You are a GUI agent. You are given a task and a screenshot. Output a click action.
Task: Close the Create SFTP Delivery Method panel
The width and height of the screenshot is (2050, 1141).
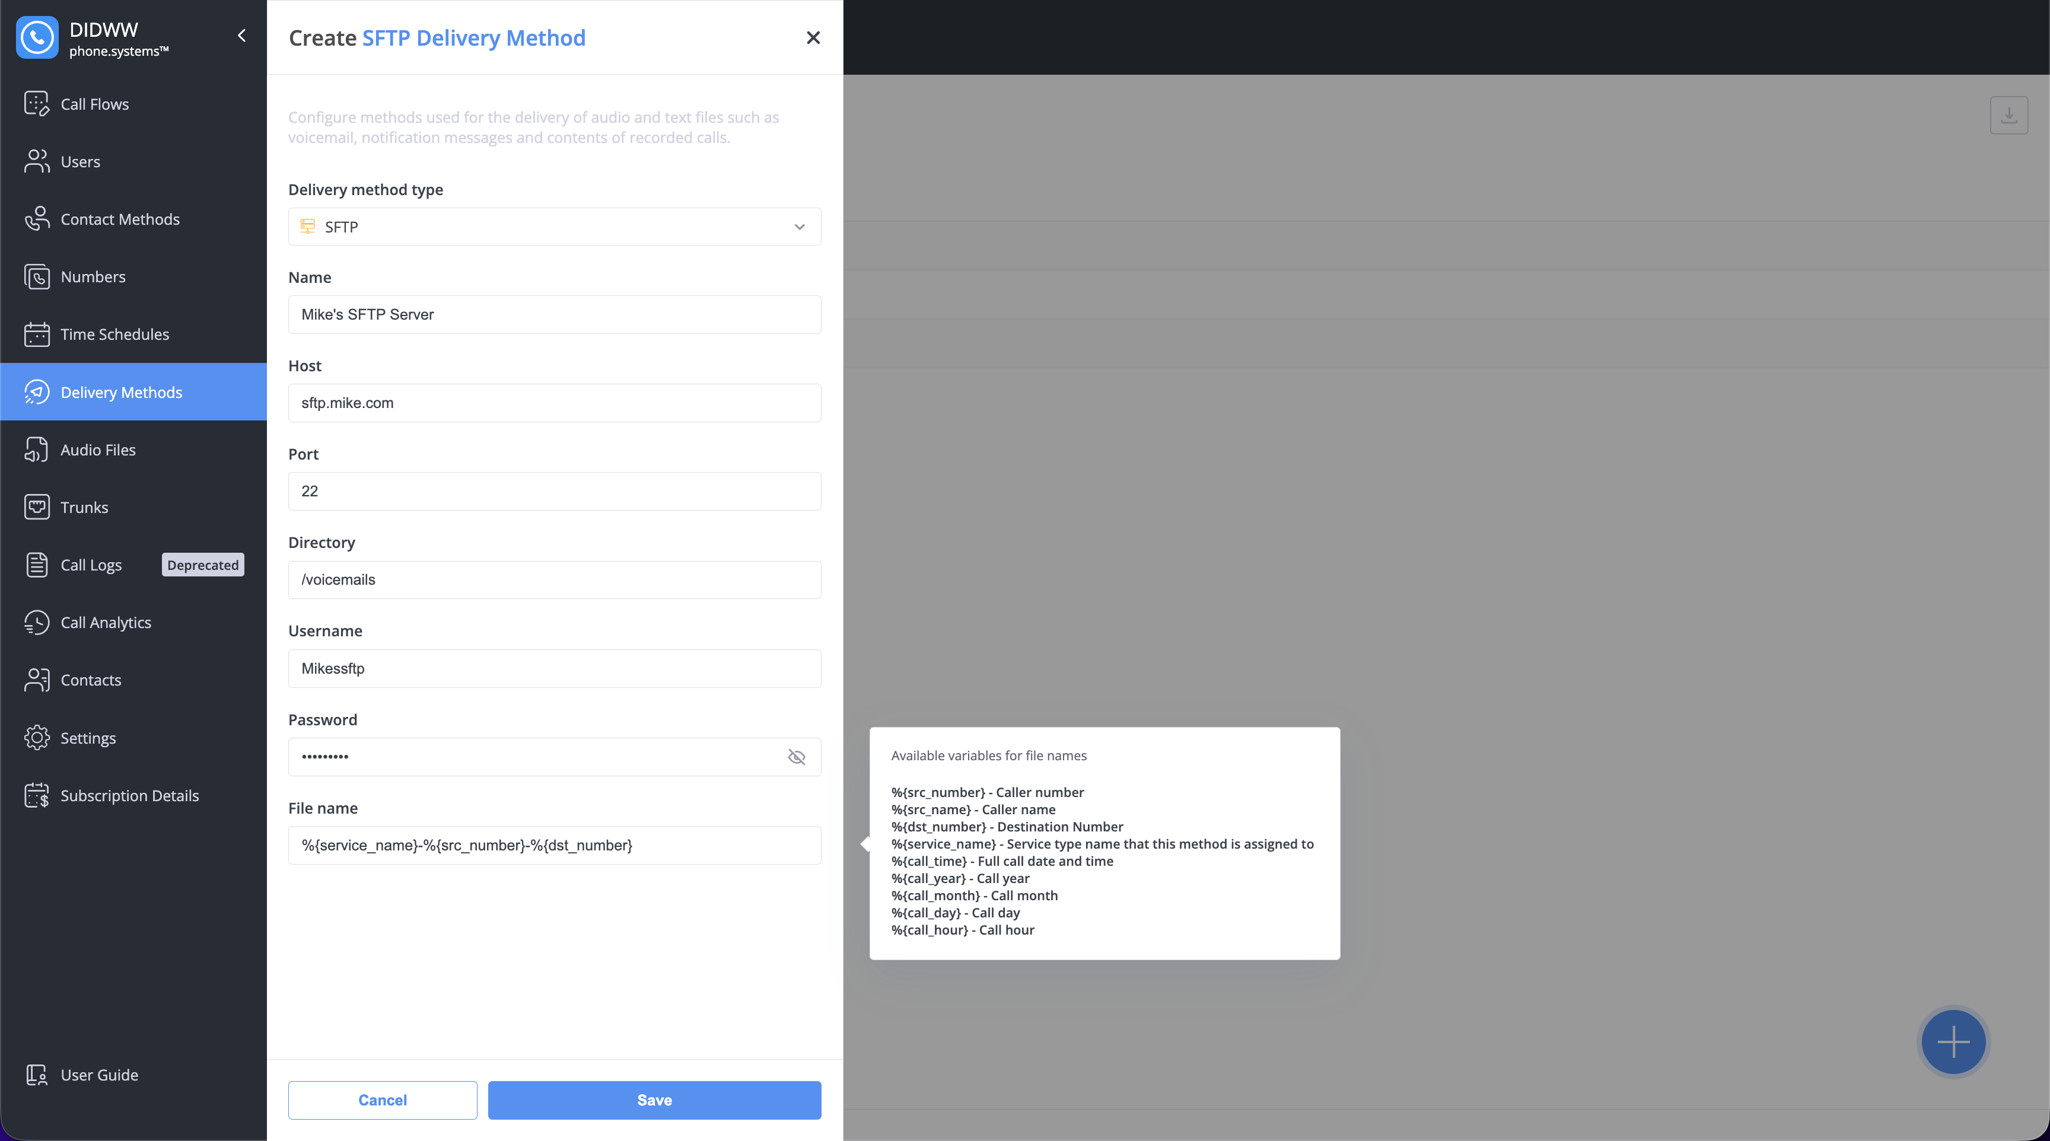coord(813,37)
